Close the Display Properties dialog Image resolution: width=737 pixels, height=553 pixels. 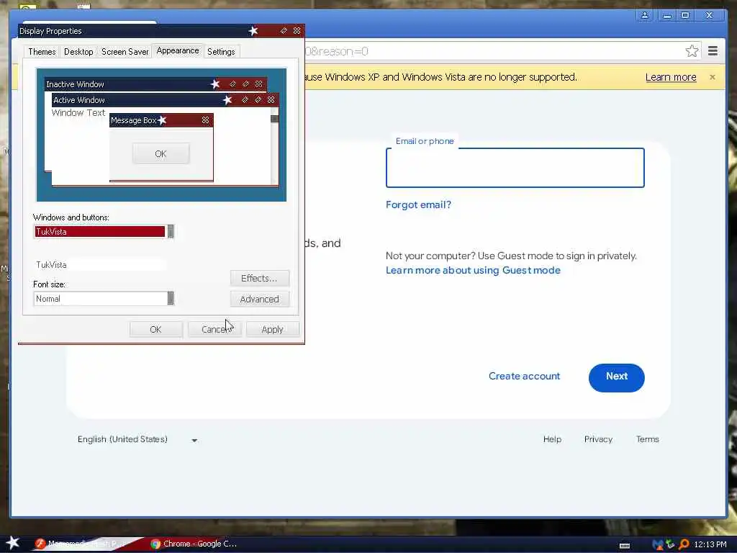297,30
